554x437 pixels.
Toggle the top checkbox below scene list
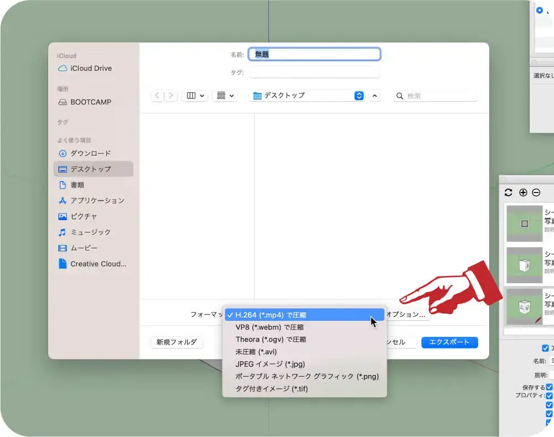545,348
